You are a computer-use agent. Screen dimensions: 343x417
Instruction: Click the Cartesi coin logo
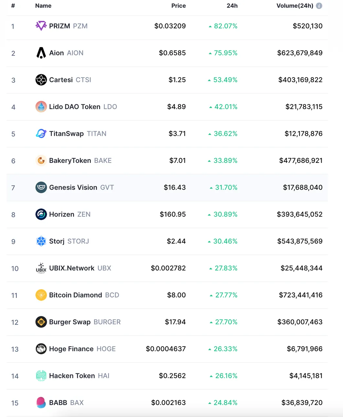coord(41,80)
